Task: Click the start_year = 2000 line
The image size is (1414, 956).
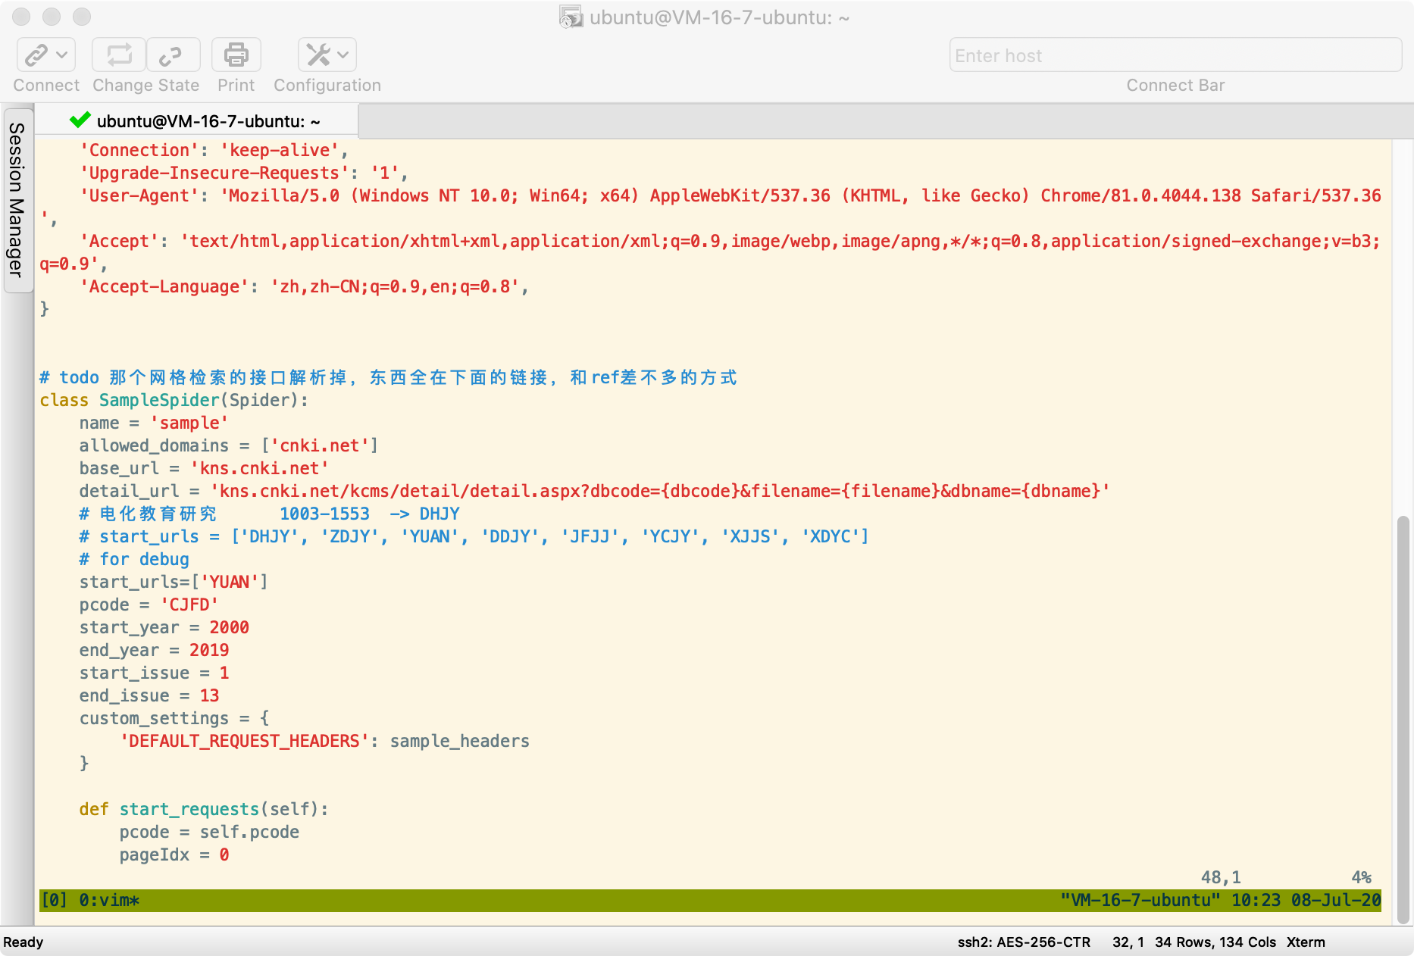Action: click(x=164, y=627)
